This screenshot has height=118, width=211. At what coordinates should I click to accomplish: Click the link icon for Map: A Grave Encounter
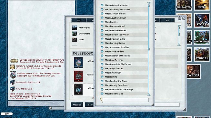(102, 5)
